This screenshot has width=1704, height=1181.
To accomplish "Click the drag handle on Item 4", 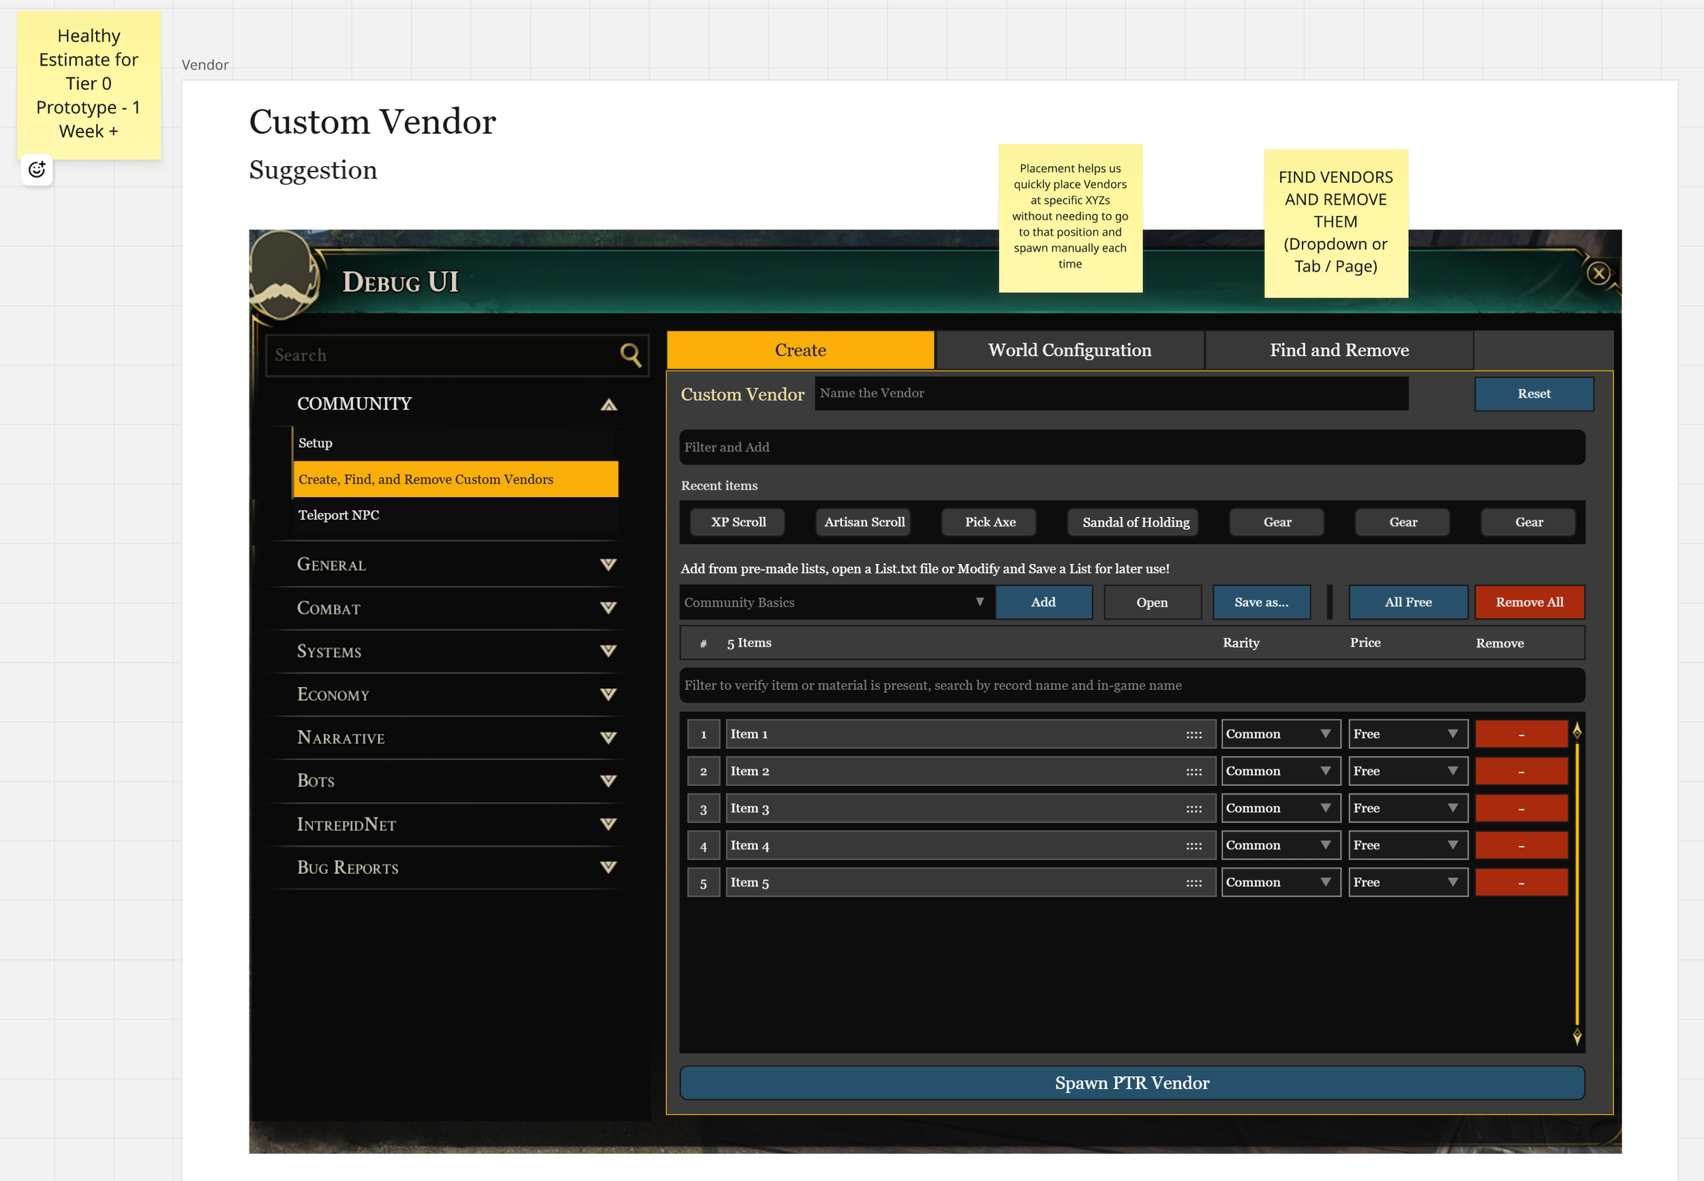I will 1193,846.
